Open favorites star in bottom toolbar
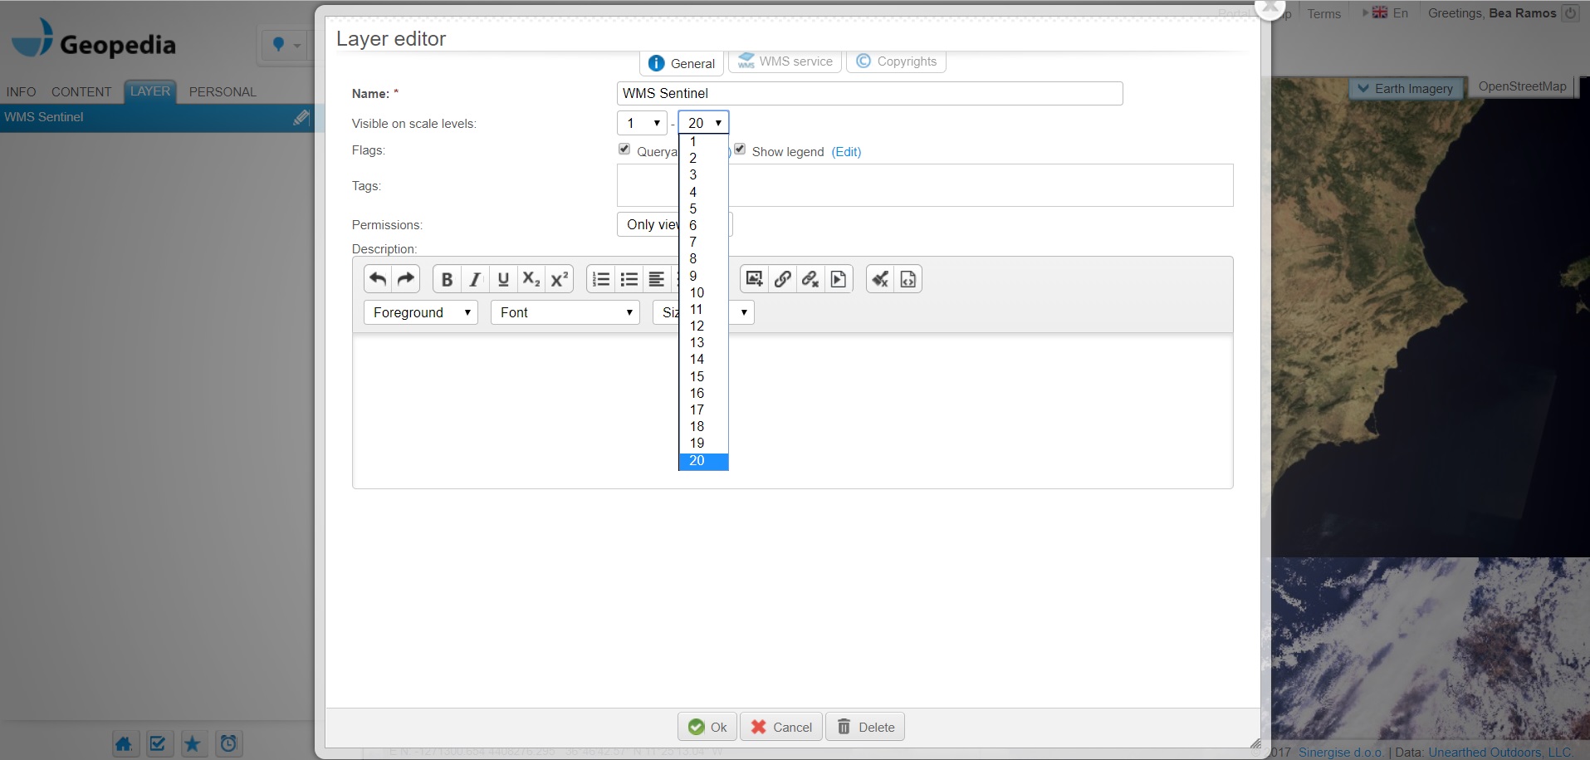 coord(193,743)
